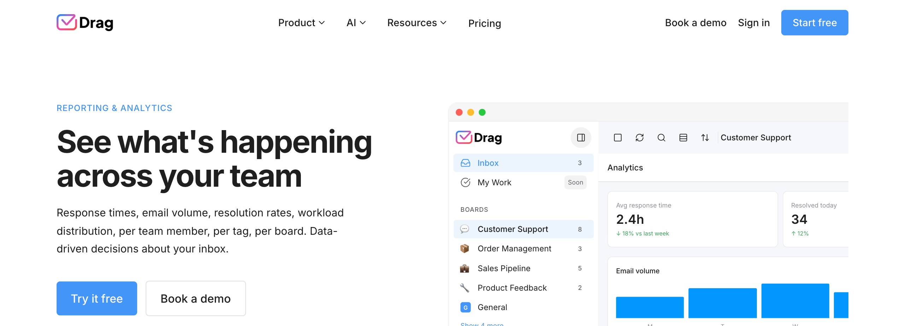Viewport: 905px width, 326px height.
Task: Click the Order Management package icon
Action: (x=465, y=249)
